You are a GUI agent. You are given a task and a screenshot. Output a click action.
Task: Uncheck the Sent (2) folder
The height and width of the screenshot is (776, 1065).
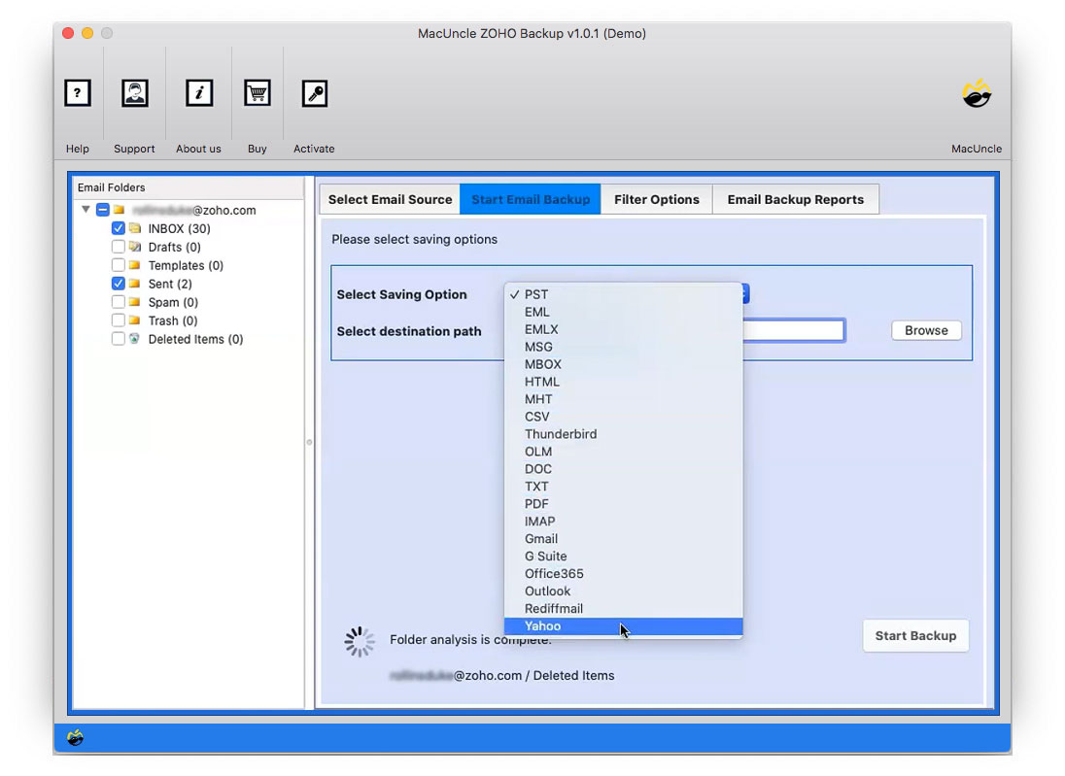click(119, 284)
